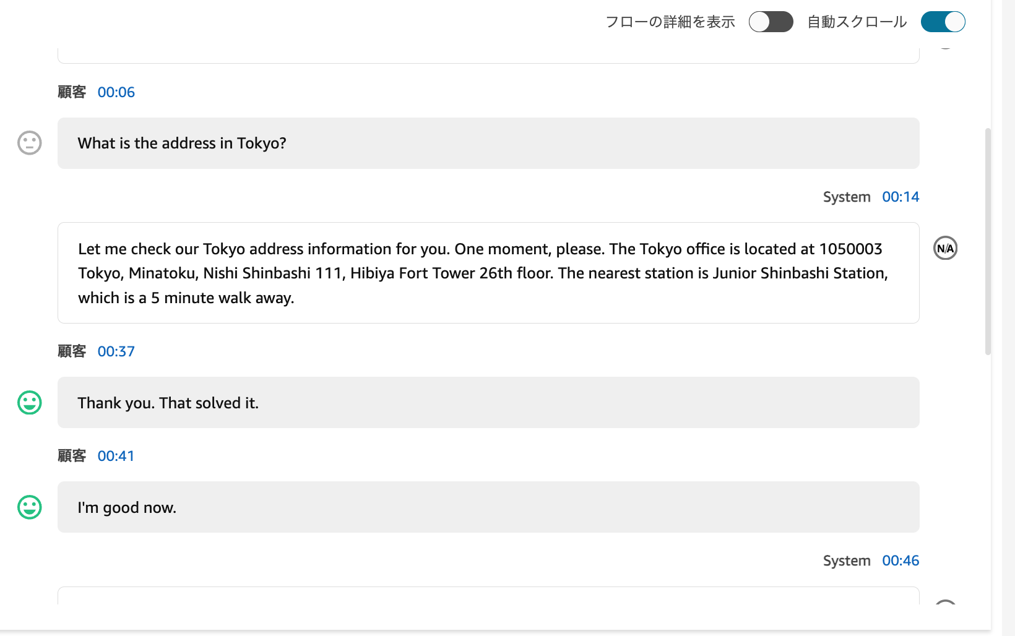Image resolution: width=1015 pixels, height=636 pixels.
Task: Click the customer 00:41 timestamp link
Action: tap(116, 456)
